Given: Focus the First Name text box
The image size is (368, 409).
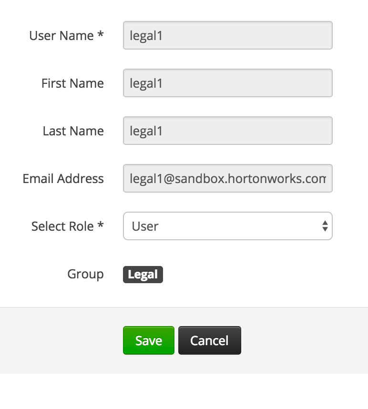Looking at the screenshot, I should point(227,83).
